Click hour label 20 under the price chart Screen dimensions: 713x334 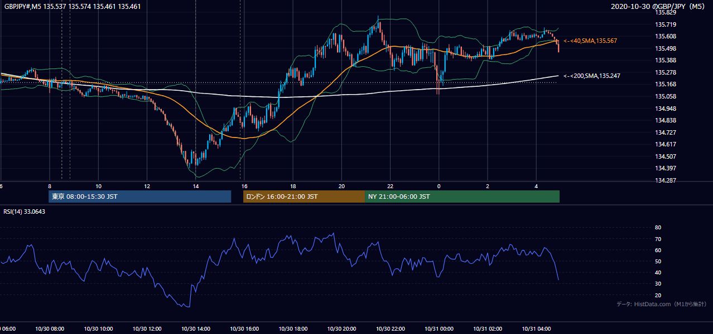coord(341,186)
